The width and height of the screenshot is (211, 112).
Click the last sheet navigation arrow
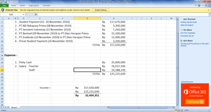[8, 107]
